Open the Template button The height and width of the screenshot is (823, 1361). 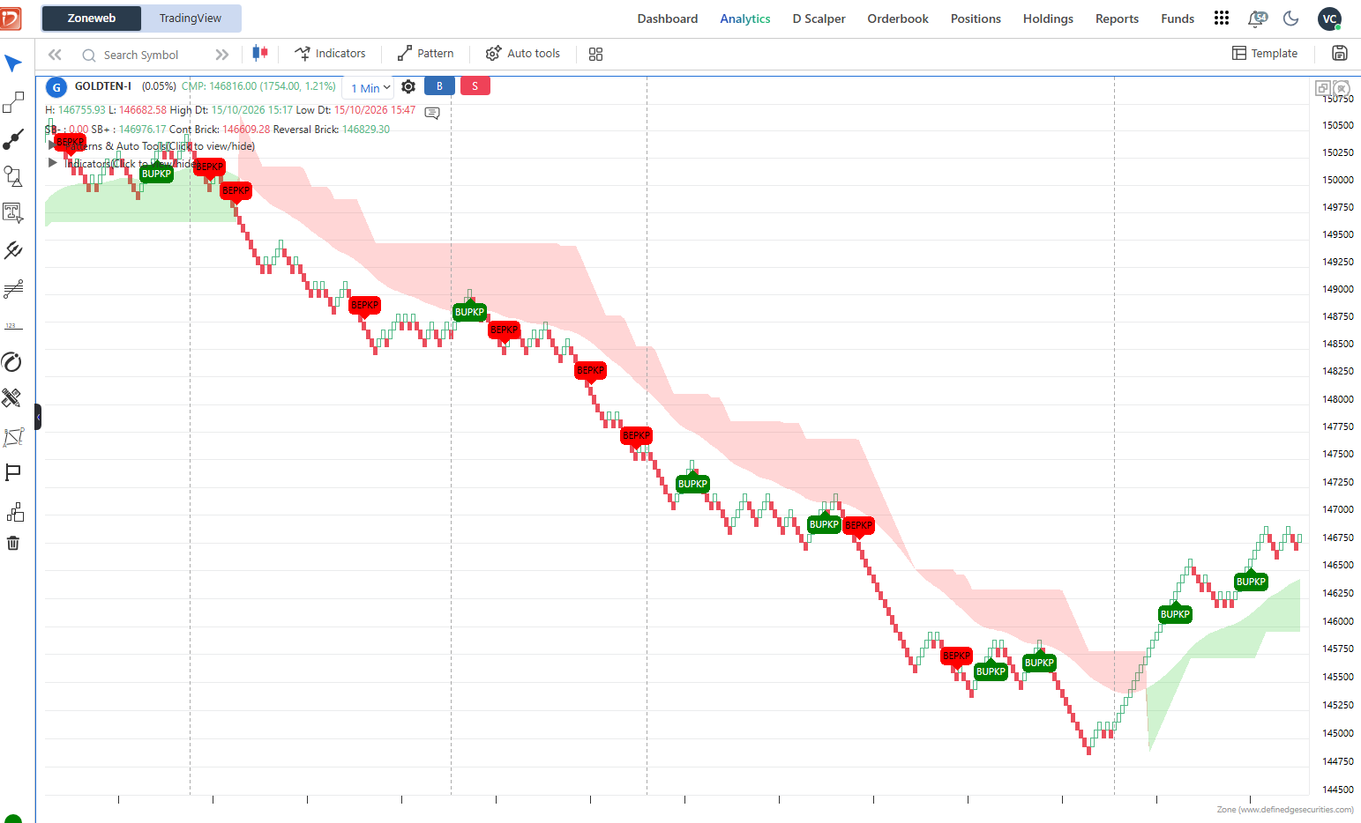click(1265, 53)
